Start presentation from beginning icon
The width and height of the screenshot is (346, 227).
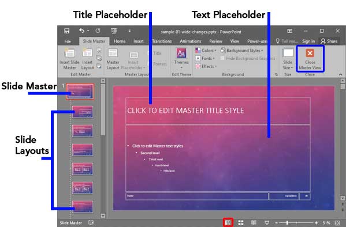pos(114,31)
